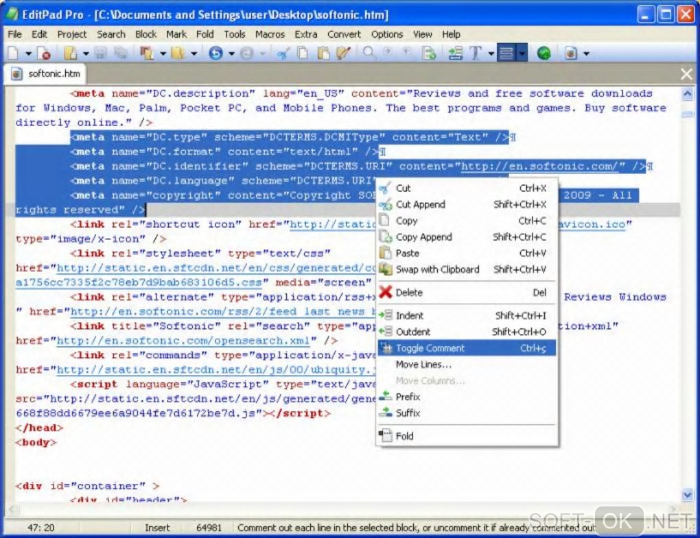Image resolution: width=700 pixels, height=538 pixels.
Task: Close the tab with white X button
Action: 686,74
